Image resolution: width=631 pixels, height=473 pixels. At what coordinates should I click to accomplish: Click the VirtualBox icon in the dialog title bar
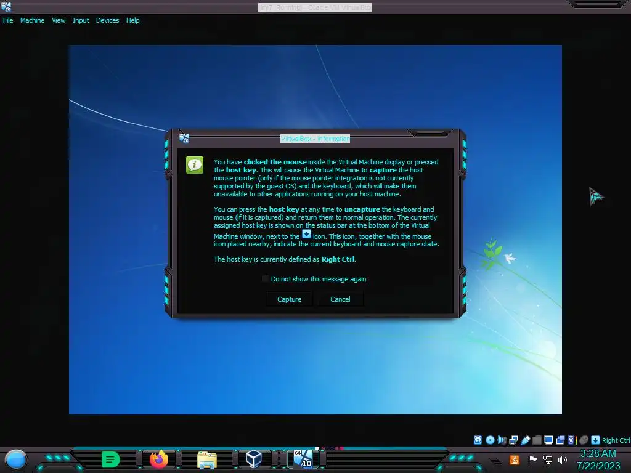pos(184,139)
